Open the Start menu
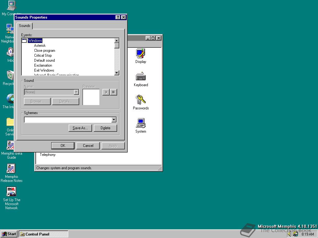 coord(9,234)
